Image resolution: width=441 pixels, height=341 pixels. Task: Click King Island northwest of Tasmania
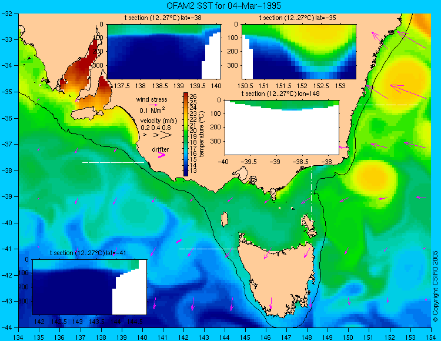pos(224,219)
